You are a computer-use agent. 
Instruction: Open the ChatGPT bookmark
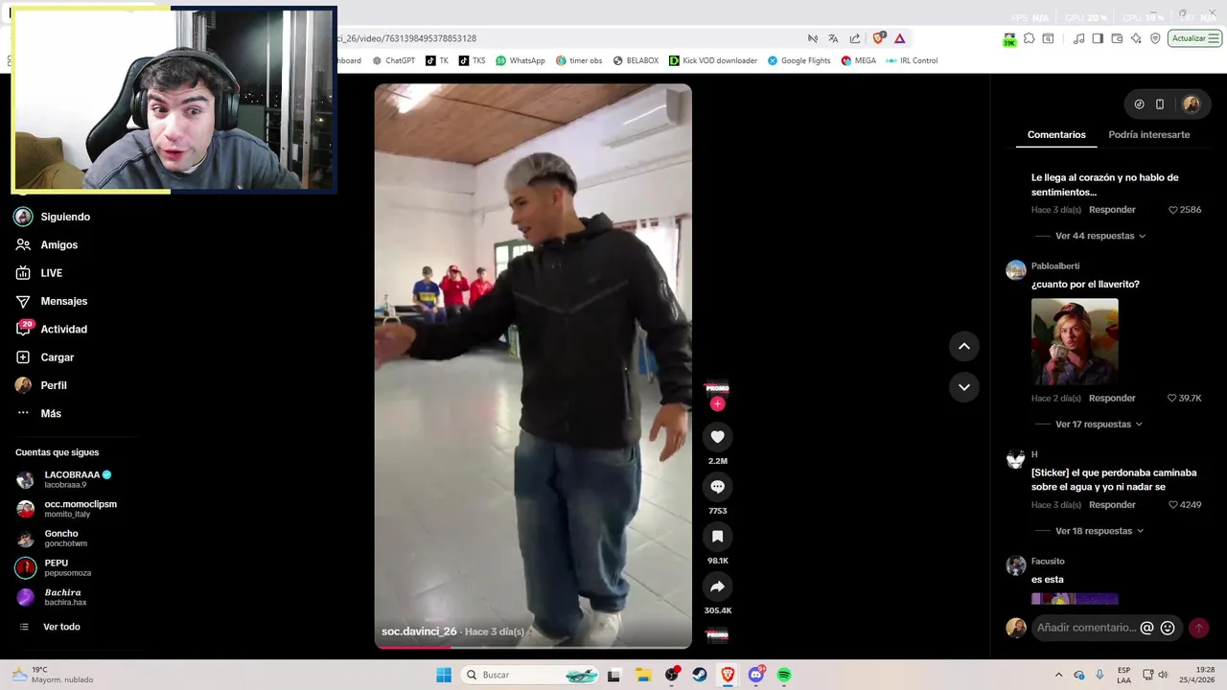click(394, 60)
